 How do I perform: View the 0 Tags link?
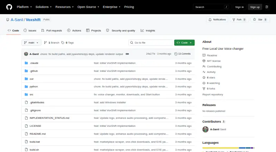(x=68, y=43)
